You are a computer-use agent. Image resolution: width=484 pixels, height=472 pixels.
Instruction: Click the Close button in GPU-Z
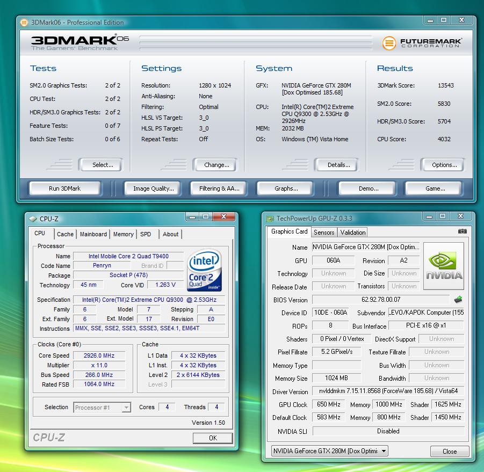[450, 452]
